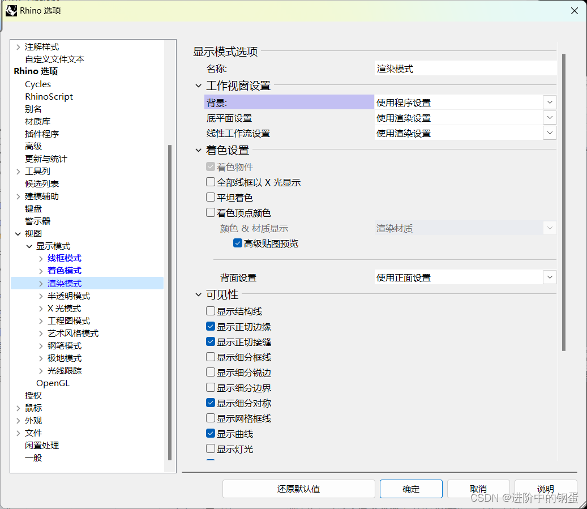Screen dimensions: 587x509
Task: Confirm with the 确定 button
Action: point(411,489)
